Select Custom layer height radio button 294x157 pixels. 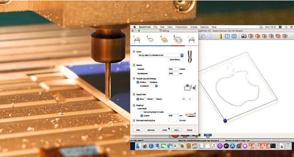pyautogui.click(x=142, y=116)
